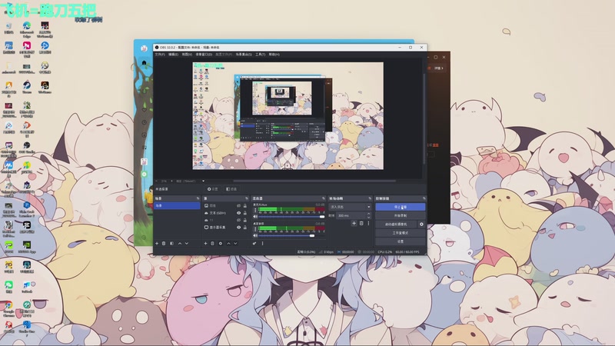
Task: Click 属性 button in source toolbar
Action: [x=213, y=189]
